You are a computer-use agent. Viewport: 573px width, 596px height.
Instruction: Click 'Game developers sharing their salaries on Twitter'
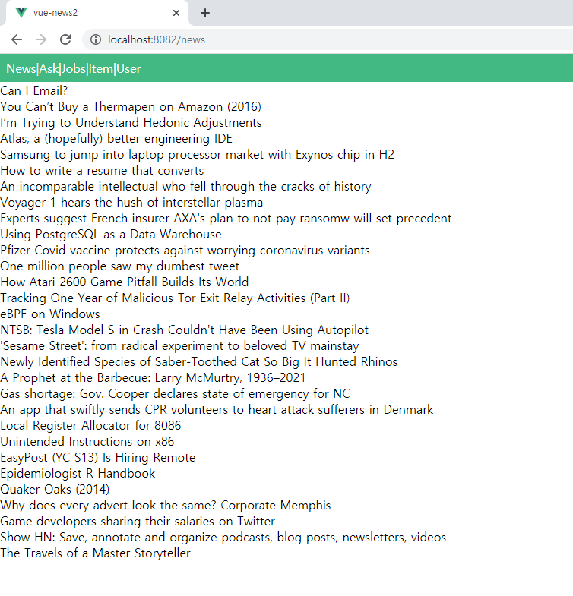[138, 522]
